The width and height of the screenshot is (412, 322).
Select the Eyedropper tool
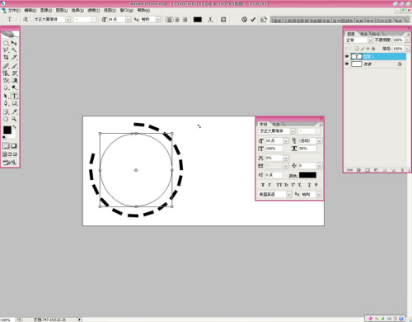tap(14, 111)
